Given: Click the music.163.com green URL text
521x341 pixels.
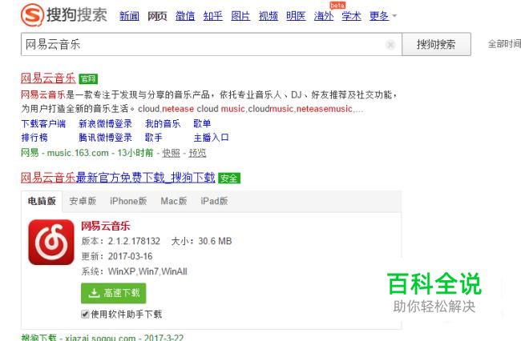Looking at the screenshot, I should (78, 153).
